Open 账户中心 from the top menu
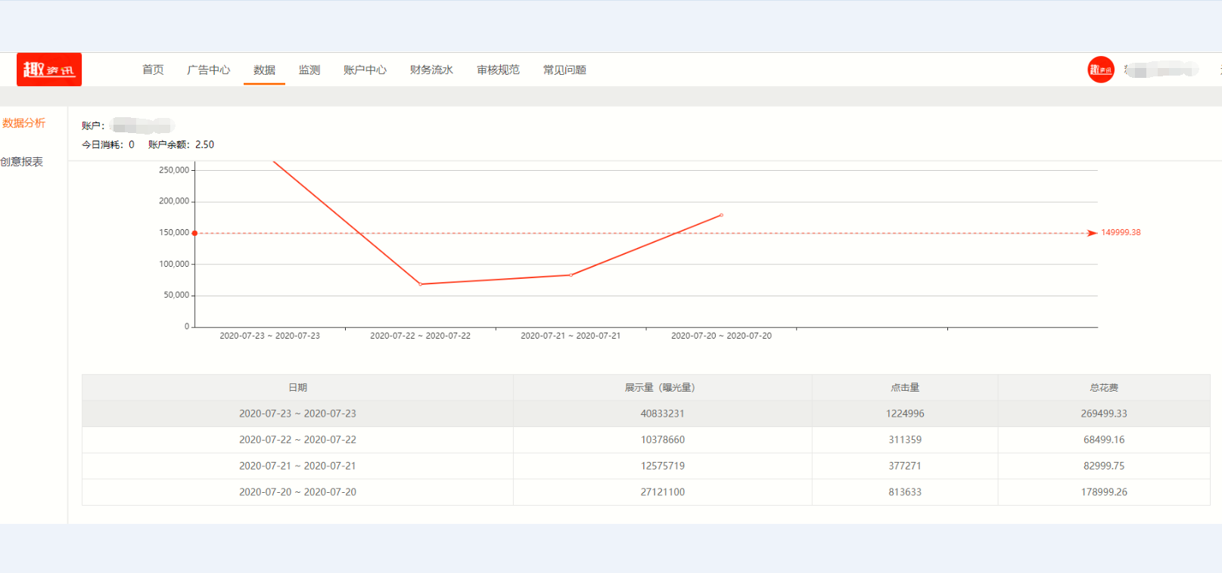The width and height of the screenshot is (1222, 573). [x=365, y=70]
